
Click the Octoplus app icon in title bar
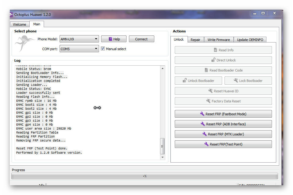coord(11,15)
